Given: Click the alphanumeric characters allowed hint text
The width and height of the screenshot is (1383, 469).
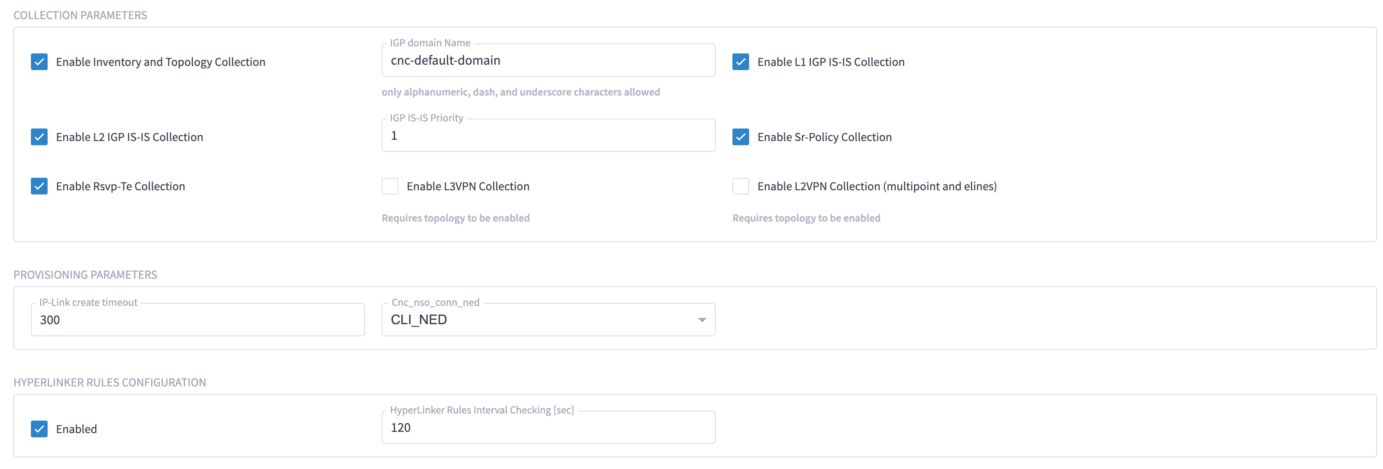Looking at the screenshot, I should [x=521, y=92].
